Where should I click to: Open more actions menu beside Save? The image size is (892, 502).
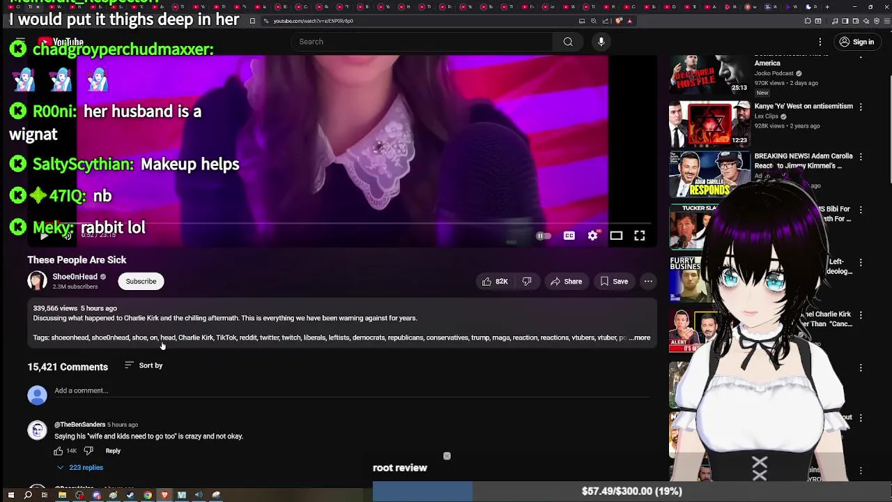click(648, 282)
